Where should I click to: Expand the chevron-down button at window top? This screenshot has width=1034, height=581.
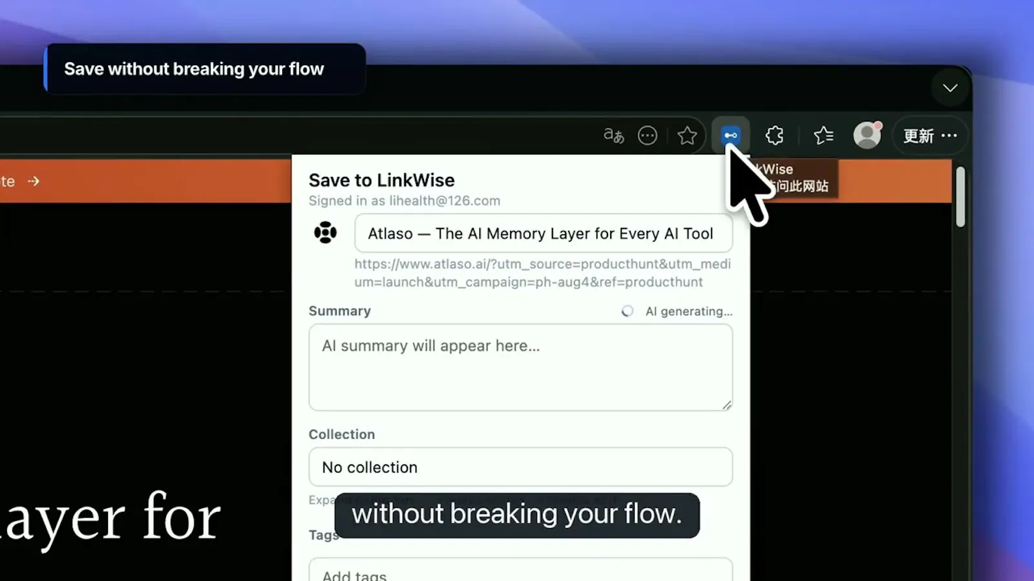[950, 88]
